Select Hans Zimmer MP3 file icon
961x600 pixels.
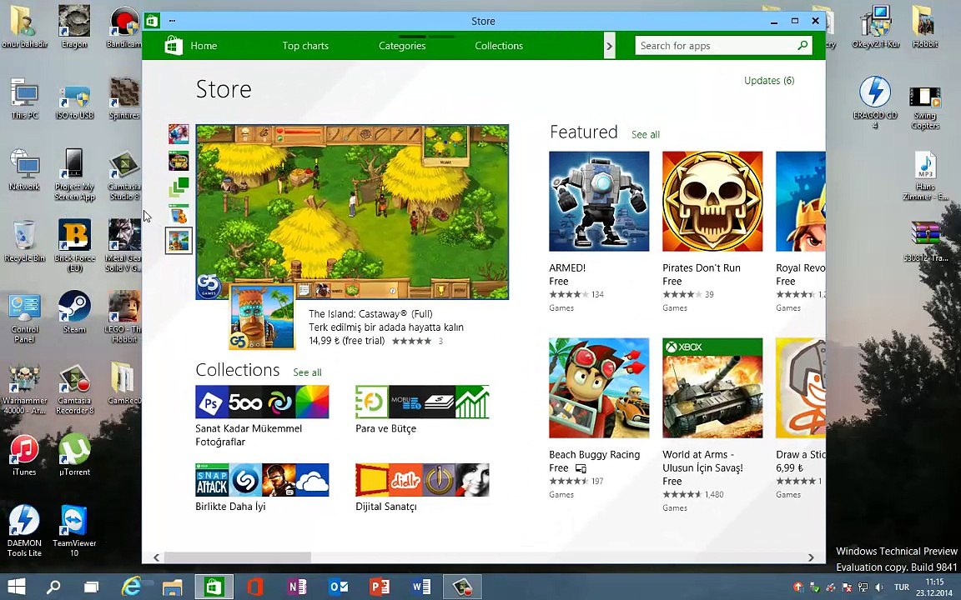(x=925, y=177)
